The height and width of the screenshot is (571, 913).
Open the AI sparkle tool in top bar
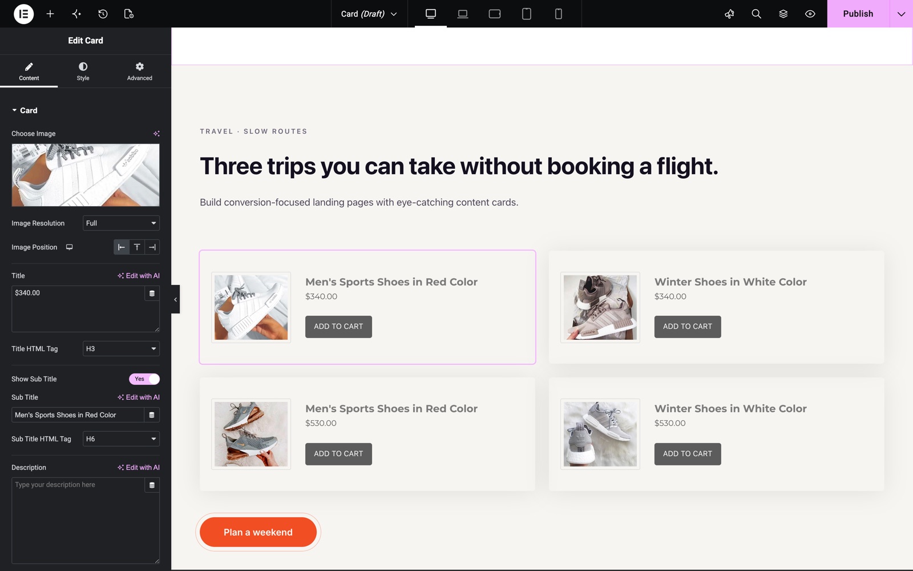click(x=76, y=14)
